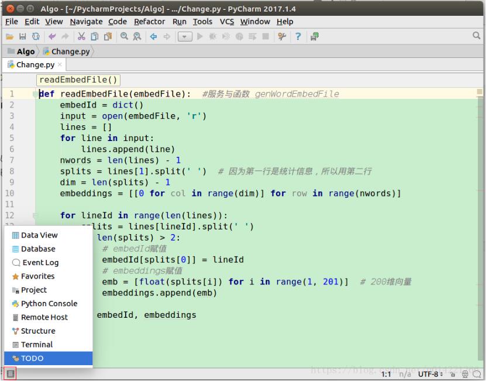Screen dimensions: 486x381
Task: Switch to the Change.py editor tab
Action: click(33, 65)
